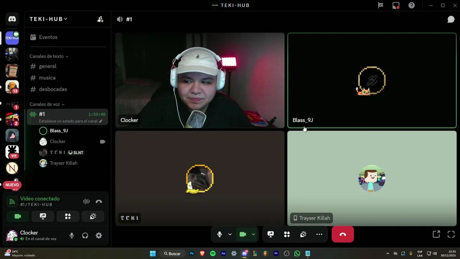460x259 pixels.
Task: Deafen using the user panel headphones
Action: point(85,236)
